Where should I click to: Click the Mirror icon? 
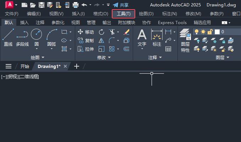point(101,40)
